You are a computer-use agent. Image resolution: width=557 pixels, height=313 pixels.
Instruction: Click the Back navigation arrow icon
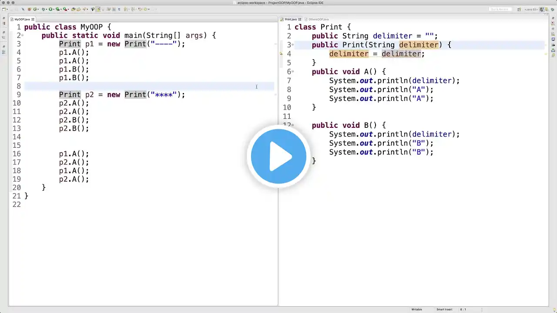coord(145,9)
